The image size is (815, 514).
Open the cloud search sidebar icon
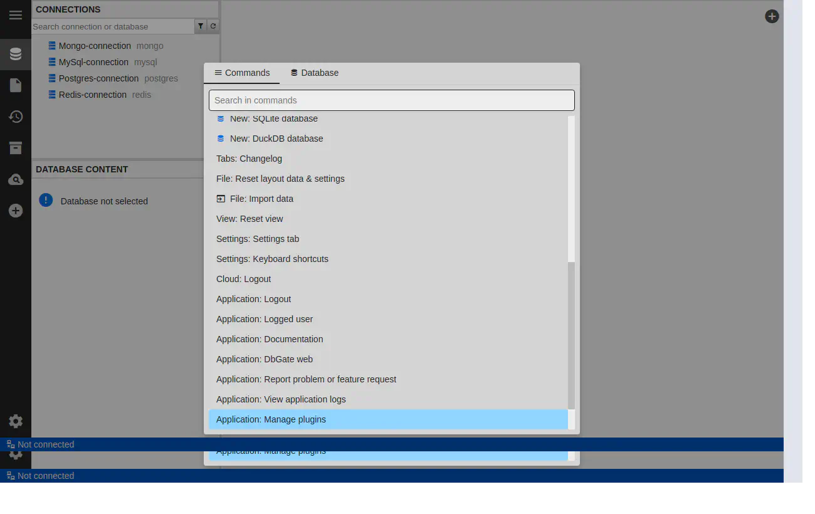point(16,180)
